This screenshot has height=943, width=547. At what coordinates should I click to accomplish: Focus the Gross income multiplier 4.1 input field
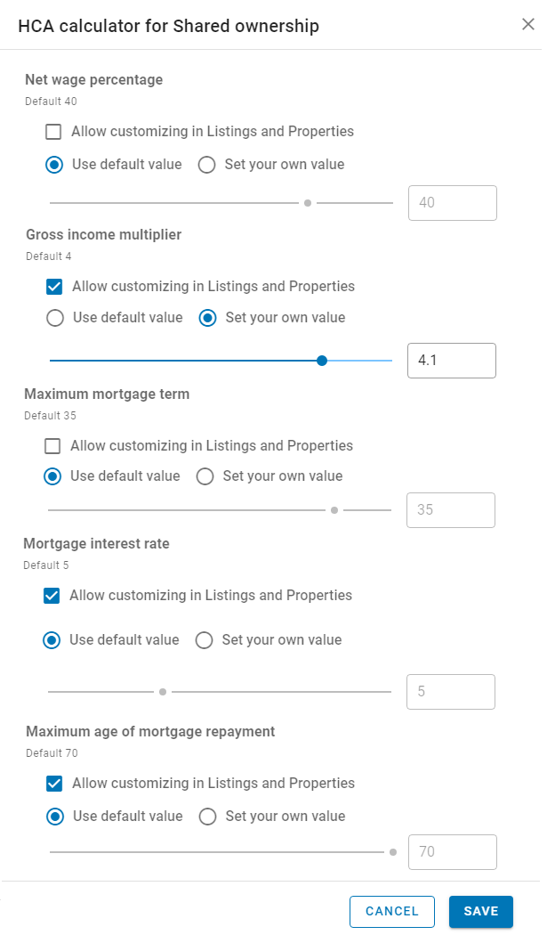click(x=452, y=361)
